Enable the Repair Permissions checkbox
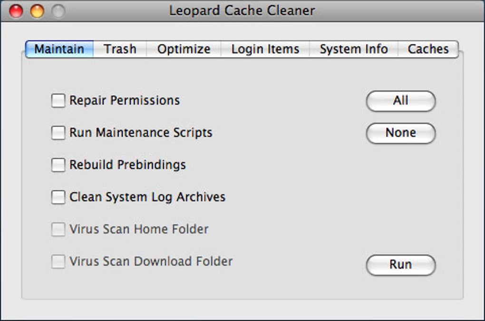The height and width of the screenshot is (321, 485). pos(58,101)
